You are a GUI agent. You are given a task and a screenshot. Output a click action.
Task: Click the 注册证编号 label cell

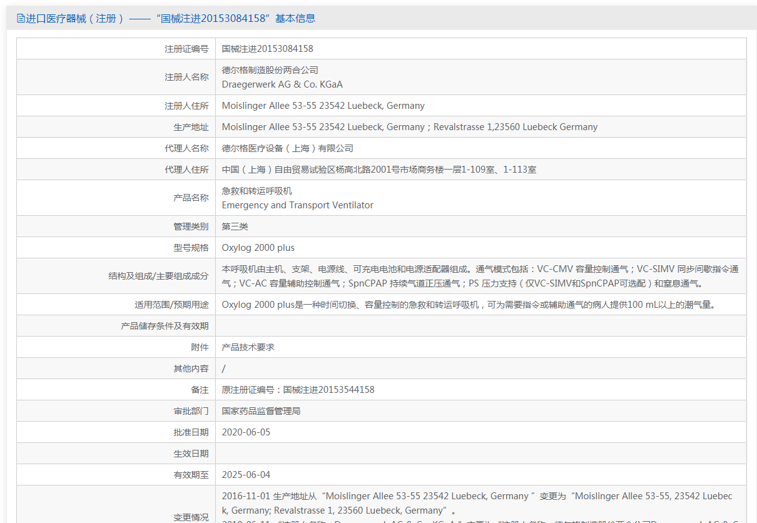pos(187,49)
